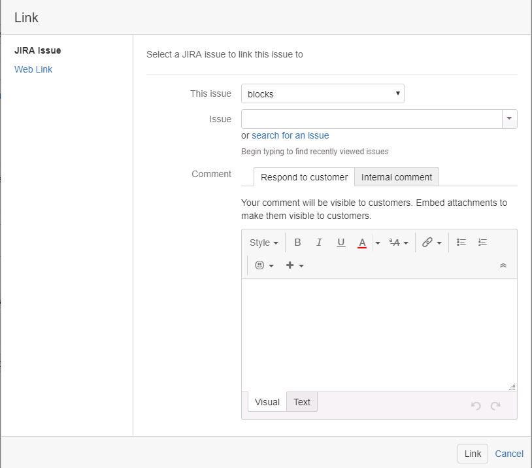
Task: Insert a bulleted list
Action: 461,242
